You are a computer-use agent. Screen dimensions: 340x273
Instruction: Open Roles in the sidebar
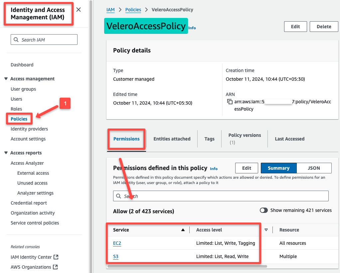16,109
